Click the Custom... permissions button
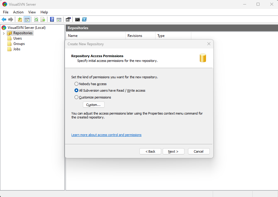Screen dimensions: 278x197 click(x=94, y=105)
